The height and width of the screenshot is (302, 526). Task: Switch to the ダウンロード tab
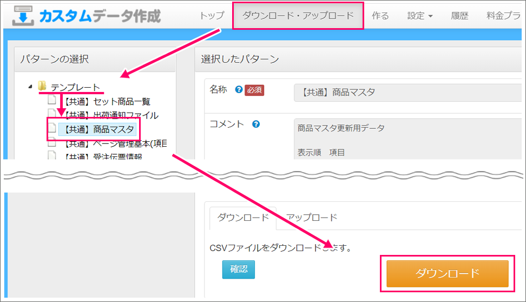[x=243, y=218]
